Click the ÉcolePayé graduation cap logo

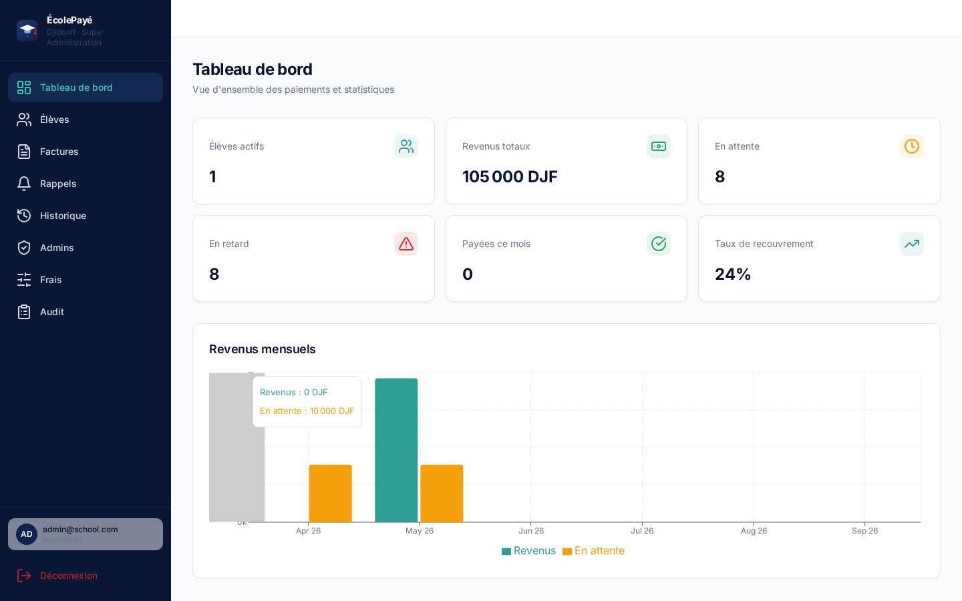(27, 31)
